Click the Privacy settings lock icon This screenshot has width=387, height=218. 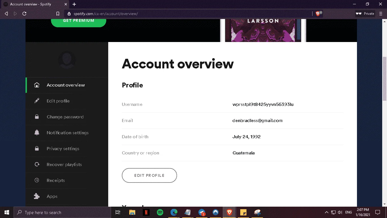click(x=37, y=148)
